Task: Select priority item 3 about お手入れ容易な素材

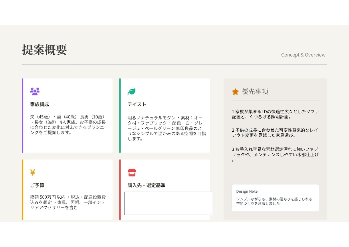Action: pos(275,155)
